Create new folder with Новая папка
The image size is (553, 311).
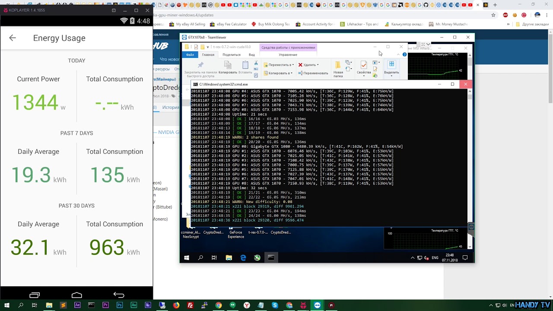[338, 69]
